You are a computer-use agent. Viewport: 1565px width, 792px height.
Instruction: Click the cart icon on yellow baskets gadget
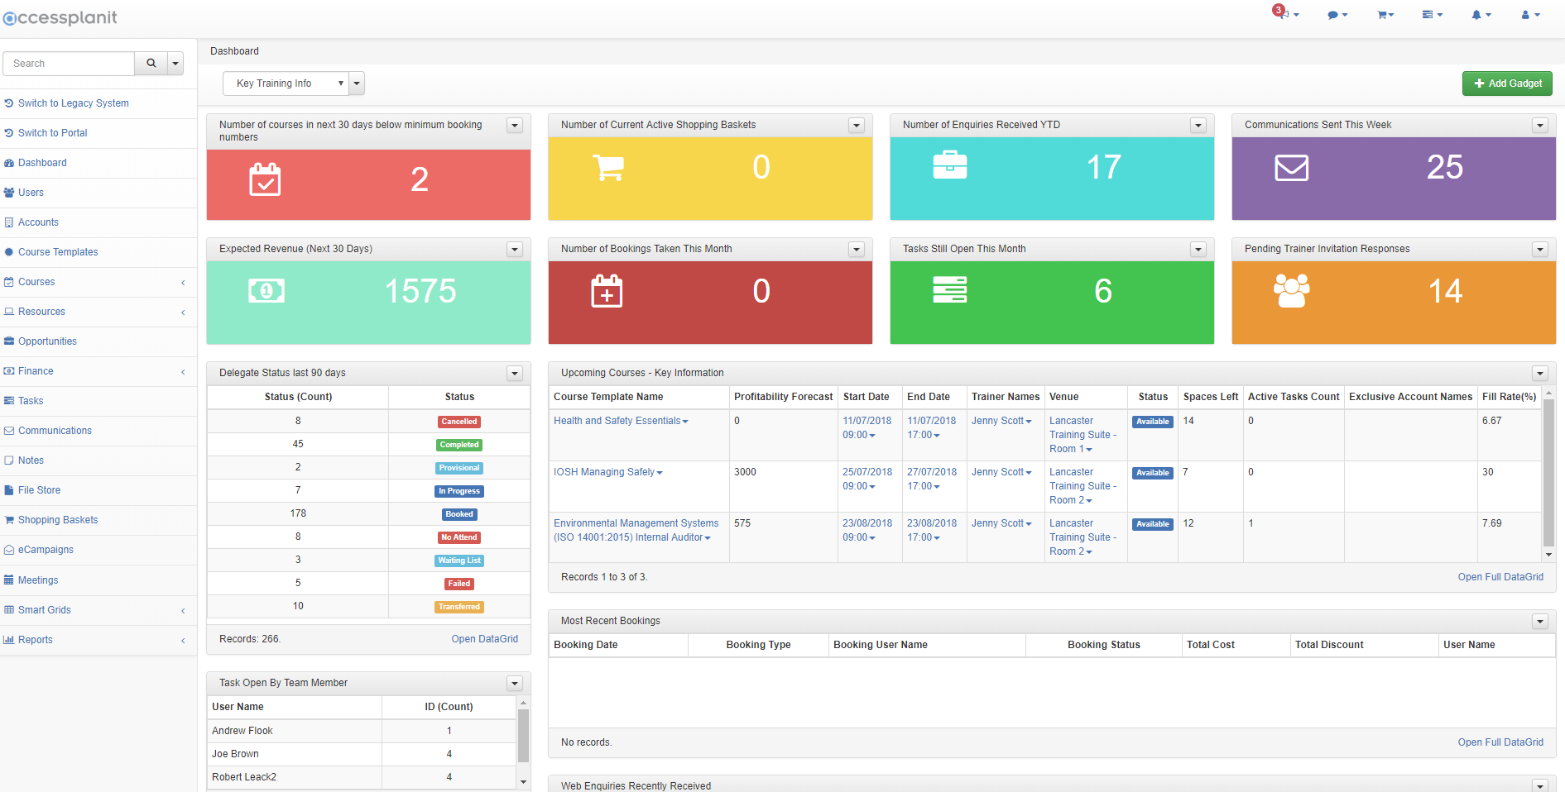(x=608, y=168)
